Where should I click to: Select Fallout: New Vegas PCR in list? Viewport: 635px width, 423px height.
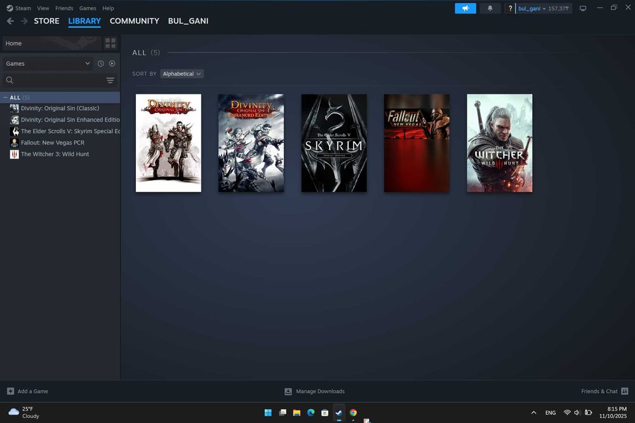click(53, 143)
